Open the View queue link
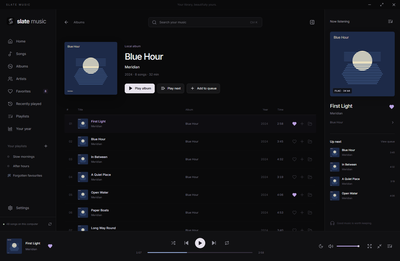 click(387, 142)
